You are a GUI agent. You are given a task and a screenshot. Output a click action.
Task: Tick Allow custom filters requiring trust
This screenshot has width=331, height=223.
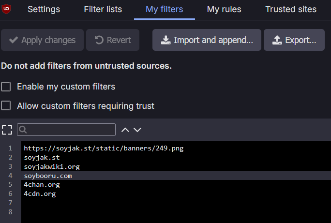tap(6, 105)
